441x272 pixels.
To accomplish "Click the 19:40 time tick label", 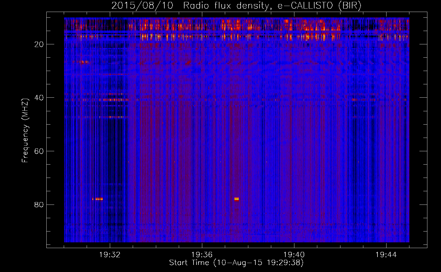I will [x=294, y=255].
